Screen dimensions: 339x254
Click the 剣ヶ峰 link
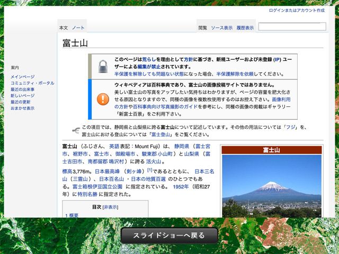[134, 171]
